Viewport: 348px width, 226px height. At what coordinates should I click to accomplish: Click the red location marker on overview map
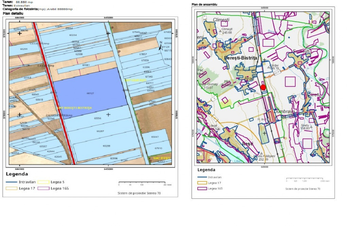pyautogui.click(x=263, y=87)
